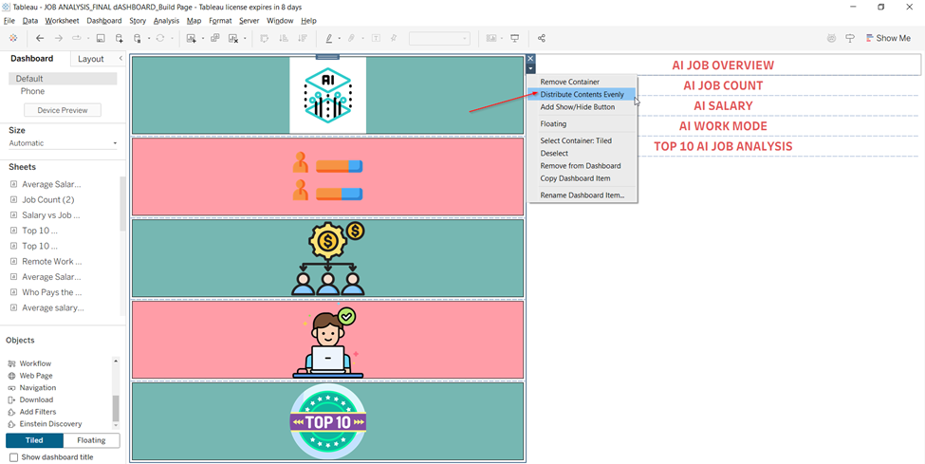Switch to the Layout tab
The height and width of the screenshot is (464, 925).
[x=91, y=59]
